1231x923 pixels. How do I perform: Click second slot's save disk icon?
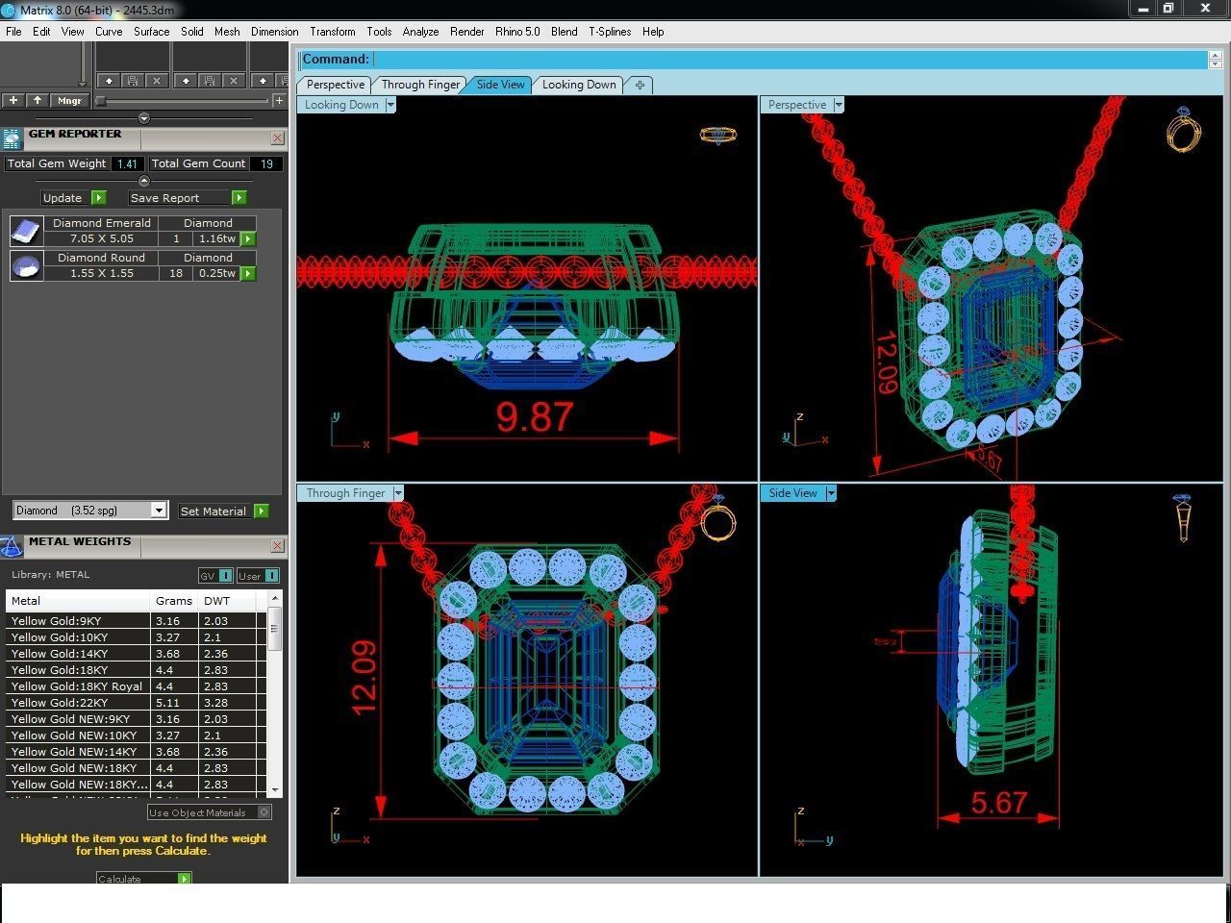point(210,81)
